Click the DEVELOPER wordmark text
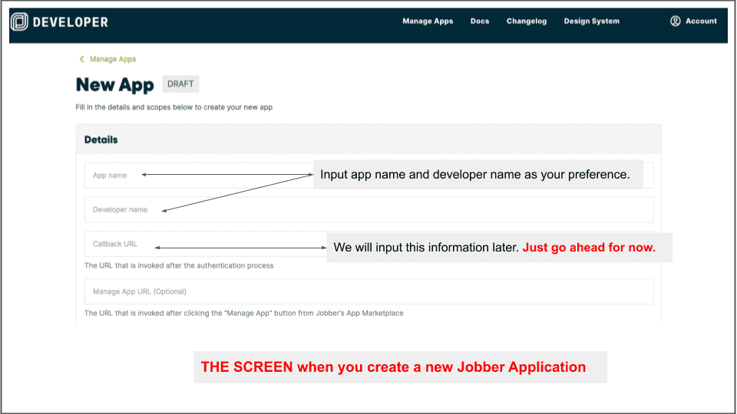The height and width of the screenshot is (414, 737). coord(71,21)
